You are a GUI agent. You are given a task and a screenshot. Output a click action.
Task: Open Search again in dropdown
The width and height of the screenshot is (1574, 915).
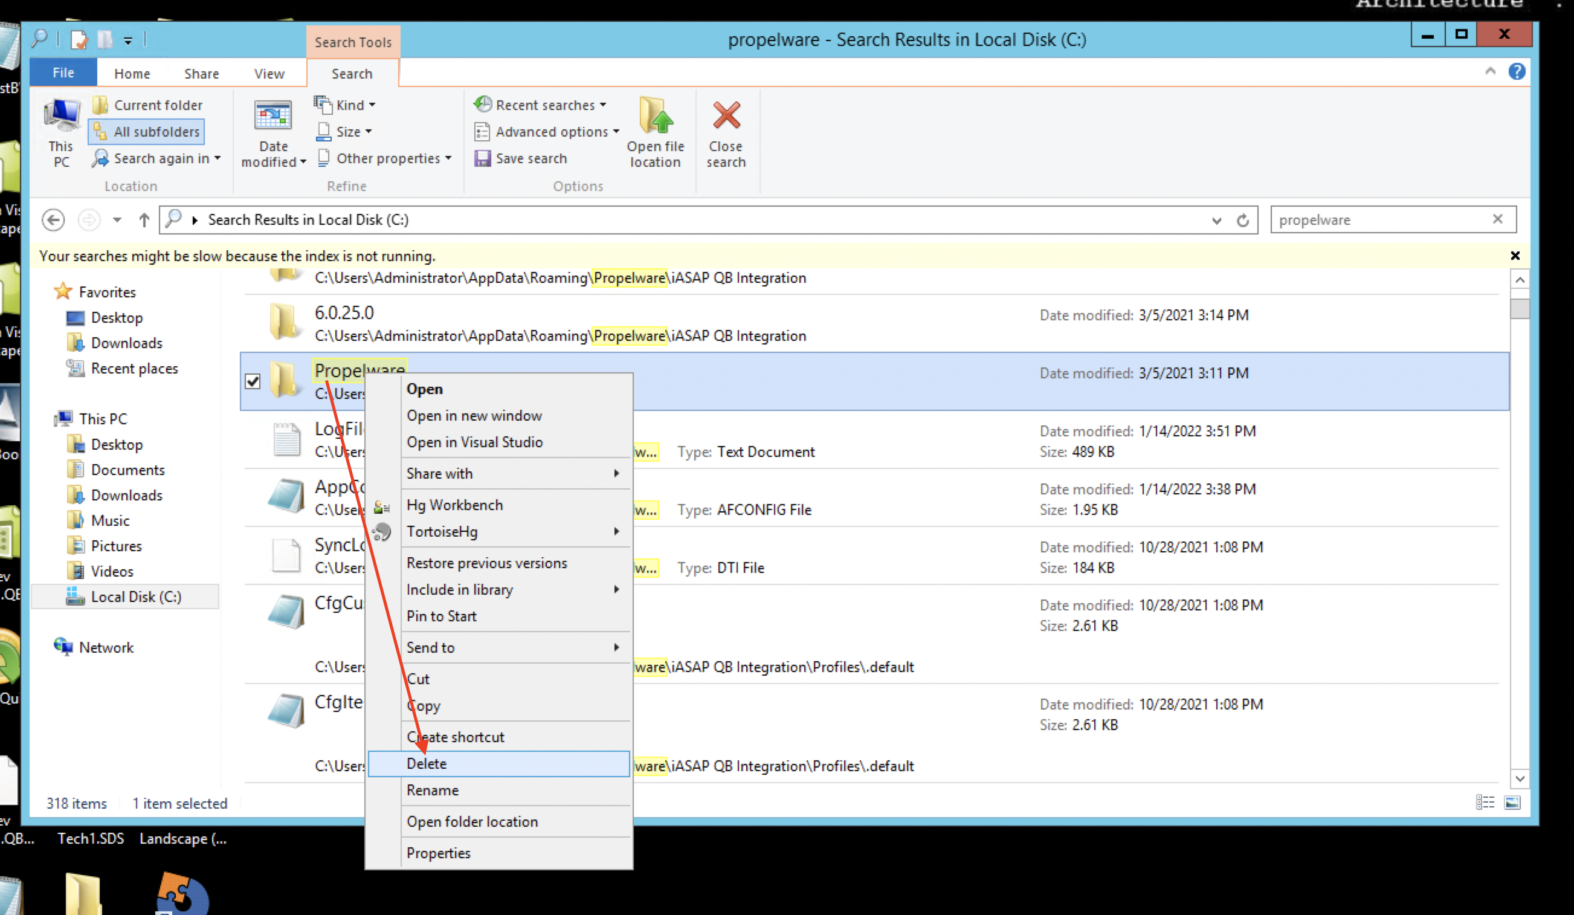tap(156, 158)
